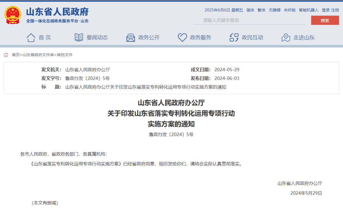Click the icon beside 政务公开
Image resolution: width=343 pixels, height=210 pixels.
click(x=131, y=37)
